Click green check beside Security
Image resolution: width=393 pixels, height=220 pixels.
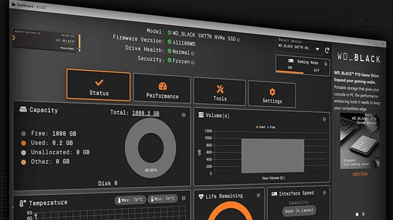click(x=169, y=60)
